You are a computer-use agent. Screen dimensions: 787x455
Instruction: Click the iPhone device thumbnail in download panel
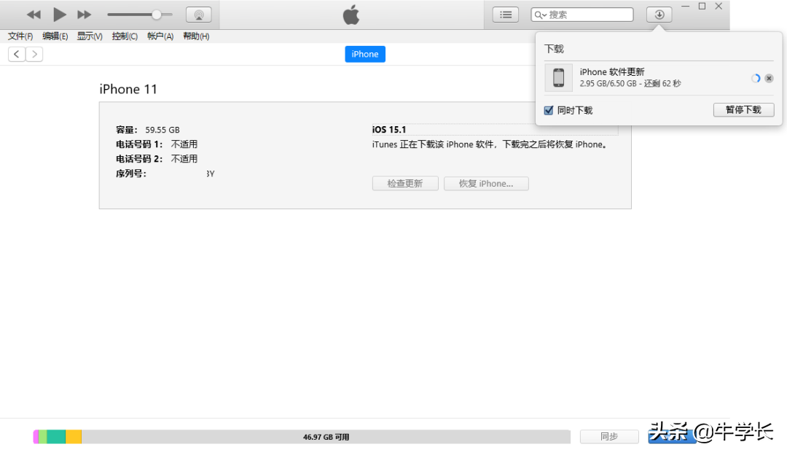558,77
